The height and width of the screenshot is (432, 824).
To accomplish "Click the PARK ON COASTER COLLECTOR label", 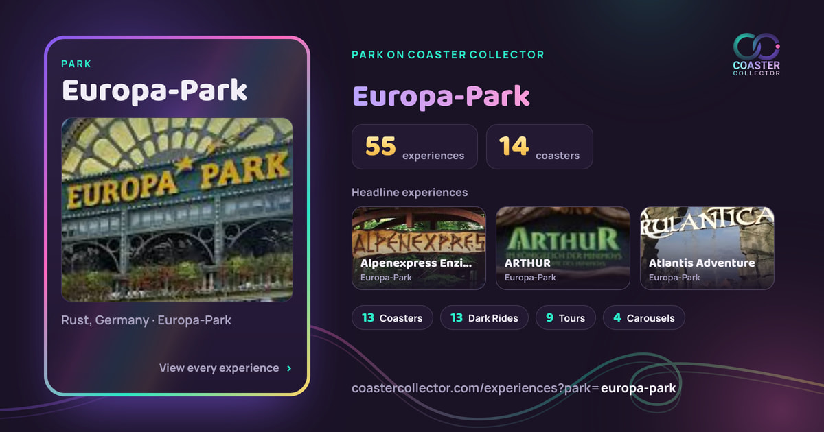I will click(x=448, y=55).
